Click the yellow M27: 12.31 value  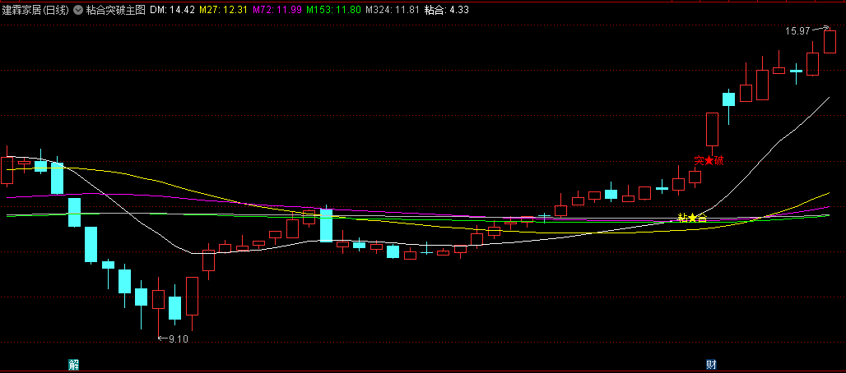coord(223,10)
